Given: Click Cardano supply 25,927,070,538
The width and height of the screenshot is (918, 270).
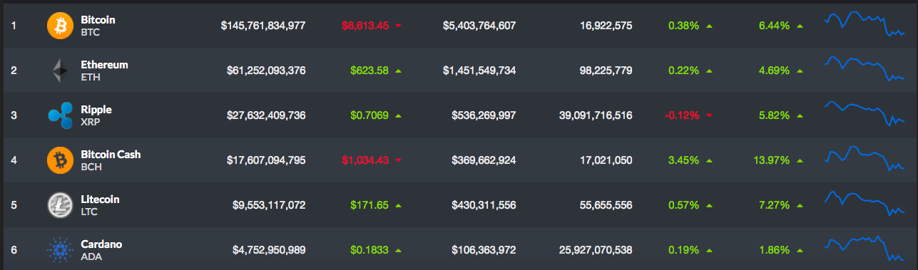Looking at the screenshot, I should pos(596,250).
